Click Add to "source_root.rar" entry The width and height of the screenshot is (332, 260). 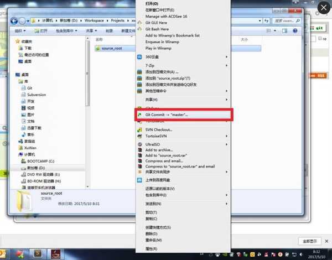coord(166,155)
